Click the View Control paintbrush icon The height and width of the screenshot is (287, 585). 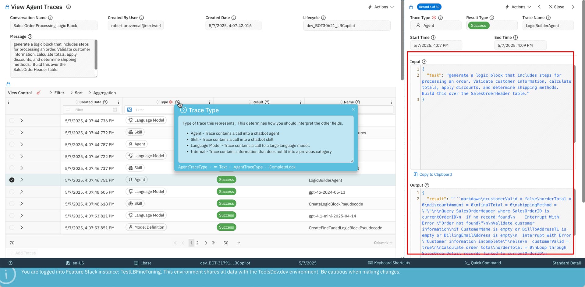[x=38, y=93]
